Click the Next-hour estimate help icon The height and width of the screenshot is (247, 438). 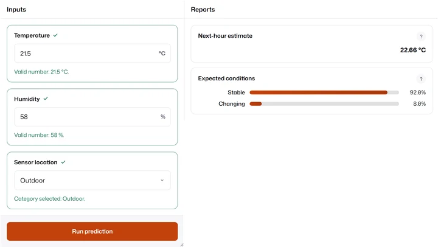coord(421,37)
